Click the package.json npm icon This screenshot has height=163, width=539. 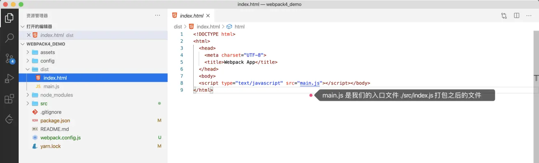click(x=35, y=120)
